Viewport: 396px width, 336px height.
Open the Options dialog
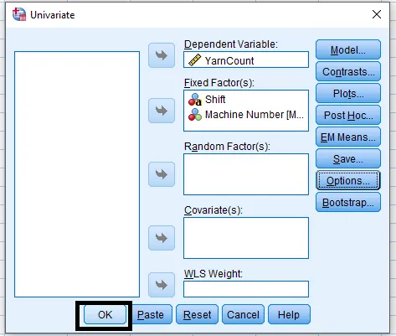(x=348, y=181)
